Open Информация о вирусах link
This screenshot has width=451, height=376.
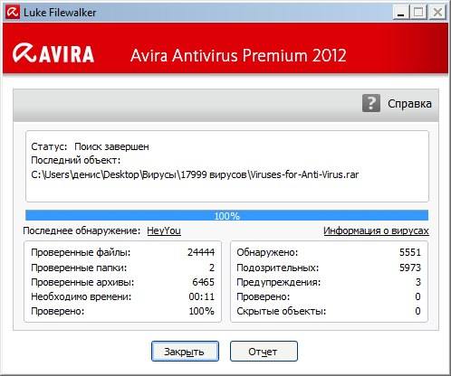tap(376, 230)
